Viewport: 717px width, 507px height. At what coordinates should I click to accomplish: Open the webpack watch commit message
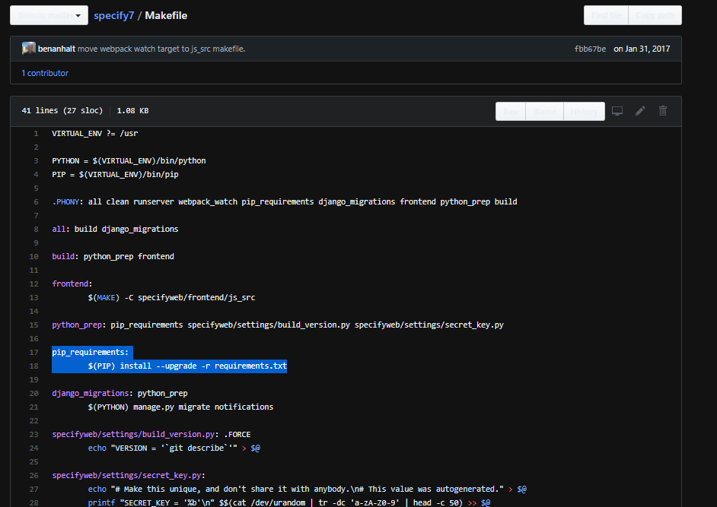(x=169, y=48)
